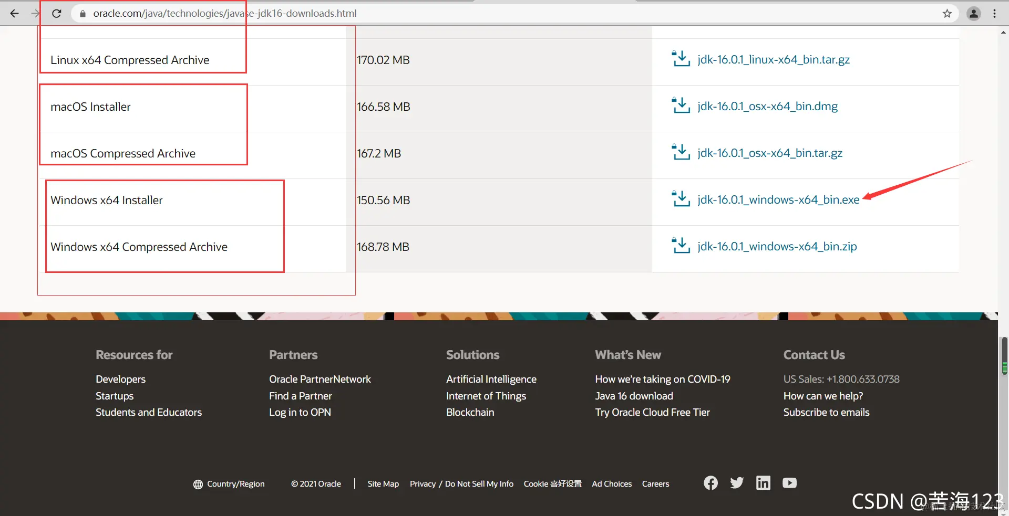The width and height of the screenshot is (1009, 516).
Task: Click download icon beside jdk-16.0.1_linux-x64_bin.tar.gz
Action: pos(681,59)
